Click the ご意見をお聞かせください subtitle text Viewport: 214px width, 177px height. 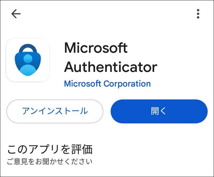[50, 162]
